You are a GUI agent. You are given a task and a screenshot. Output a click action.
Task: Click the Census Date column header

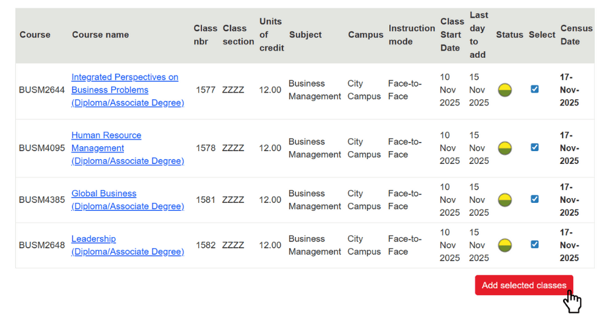576,35
